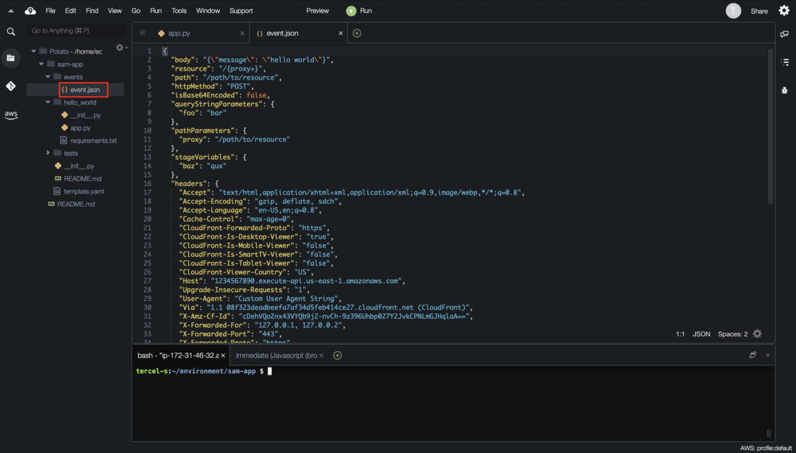796x453 pixels.
Task: Open the Edit menu
Action: pyautogui.click(x=70, y=11)
